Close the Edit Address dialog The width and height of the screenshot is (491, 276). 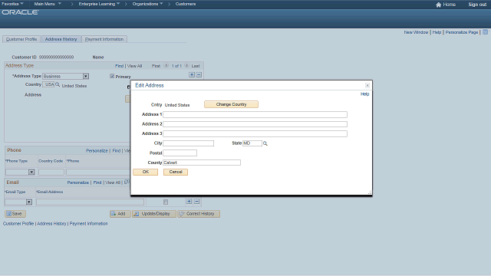pyautogui.click(x=367, y=85)
